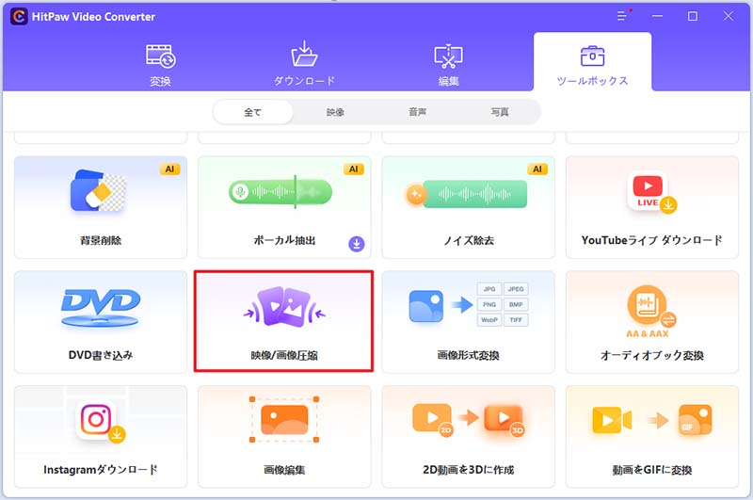The height and width of the screenshot is (500, 753).
Task: Open the 動画をGIFに変換 tool label
Action: tap(651, 470)
